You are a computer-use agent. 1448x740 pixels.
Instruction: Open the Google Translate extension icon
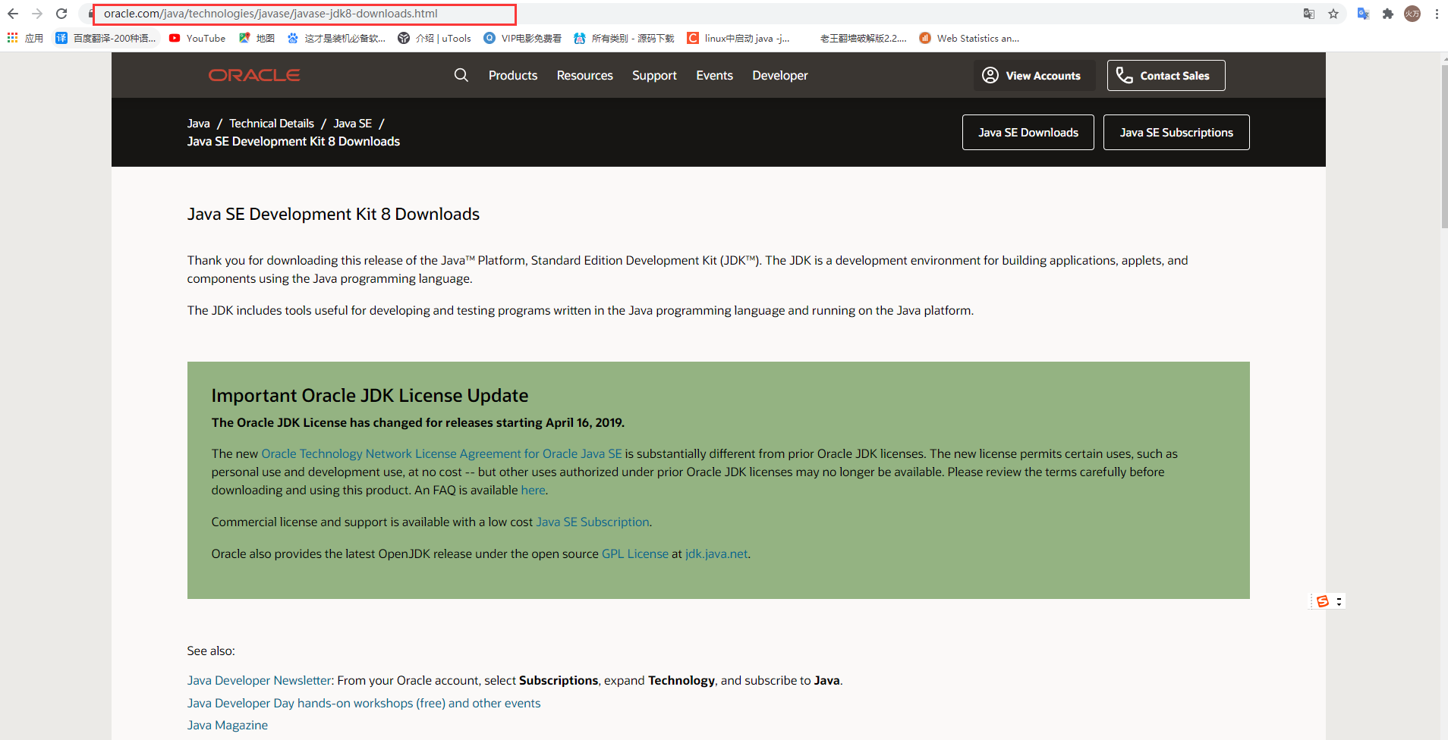click(x=1364, y=14)
